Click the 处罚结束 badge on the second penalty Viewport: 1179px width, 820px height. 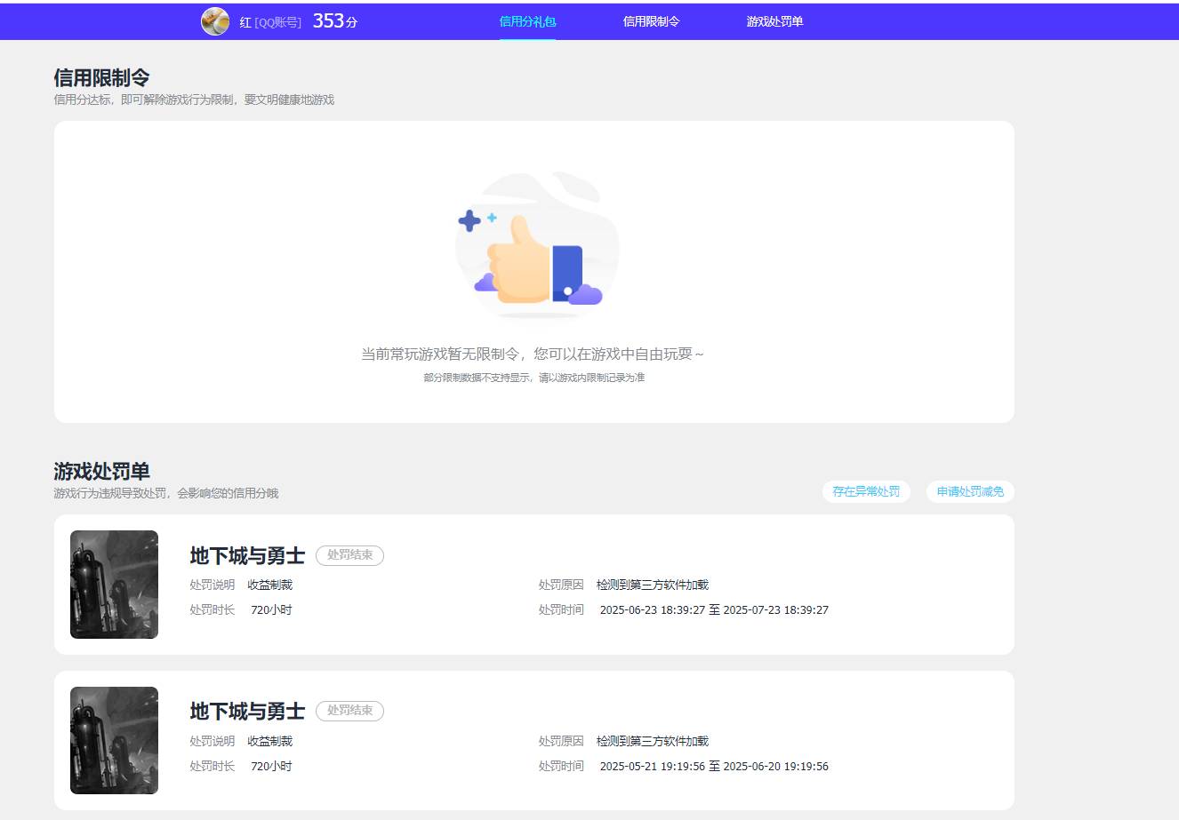[349, 711]
